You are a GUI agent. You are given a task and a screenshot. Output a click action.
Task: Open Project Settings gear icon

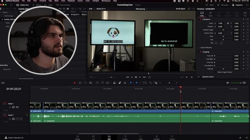[246, 138]
